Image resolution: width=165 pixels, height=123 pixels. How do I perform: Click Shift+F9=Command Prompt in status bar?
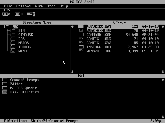click(54, 121)
